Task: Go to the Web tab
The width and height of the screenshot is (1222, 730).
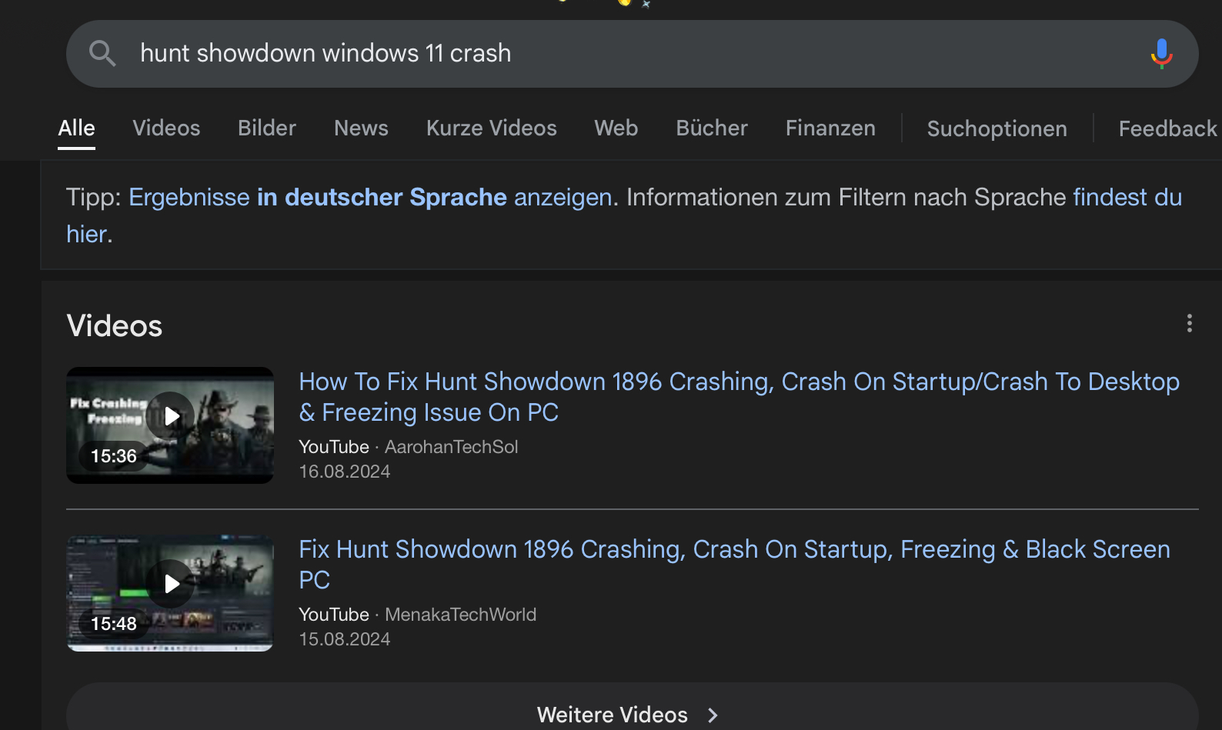Action: [616, 128]
